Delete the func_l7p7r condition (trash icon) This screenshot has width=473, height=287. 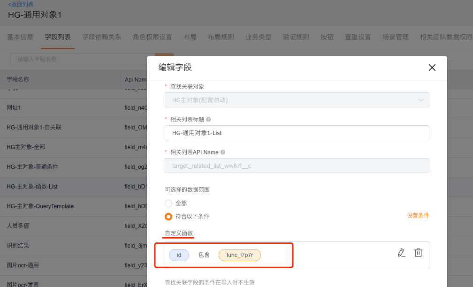[418, 253]
